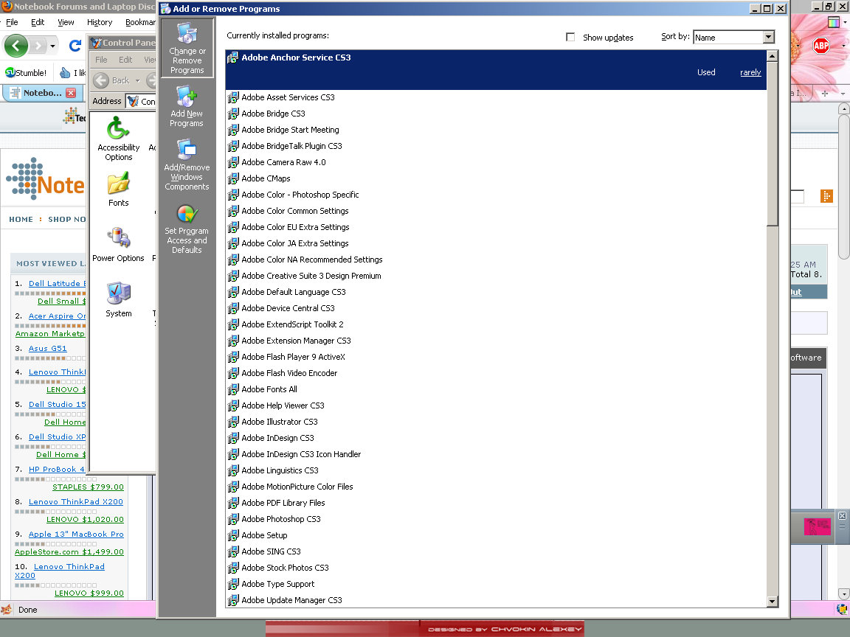Open Add/Remove Windows Components icon
The width and height of the screenshot is (850, 637).
point(187,165)
